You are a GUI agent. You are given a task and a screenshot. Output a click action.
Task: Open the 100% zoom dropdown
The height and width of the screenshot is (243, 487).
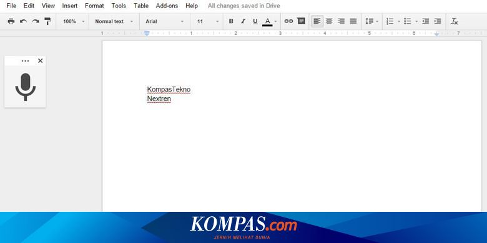pos(74,21)
